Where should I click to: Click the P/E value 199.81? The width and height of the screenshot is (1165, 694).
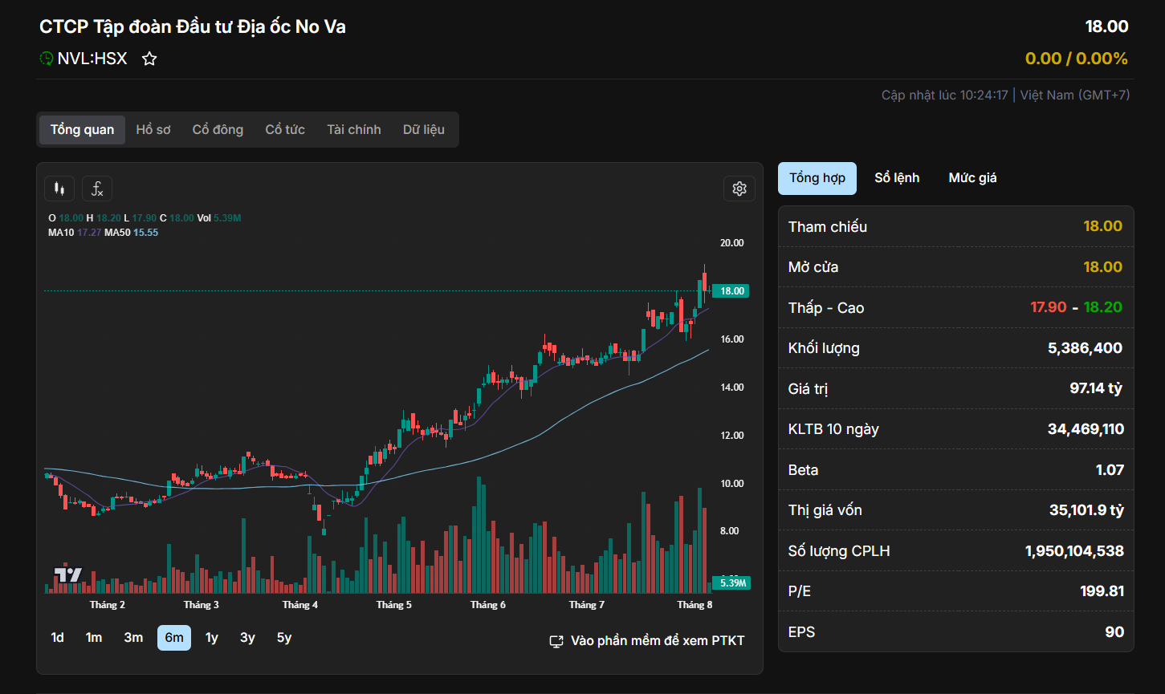coord(1102,591)
